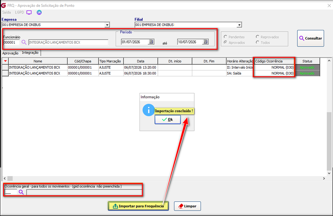This screenshot has height=216, width=333.
Task: Click the general occurrence code field
Action: click(x=11, y=192)
